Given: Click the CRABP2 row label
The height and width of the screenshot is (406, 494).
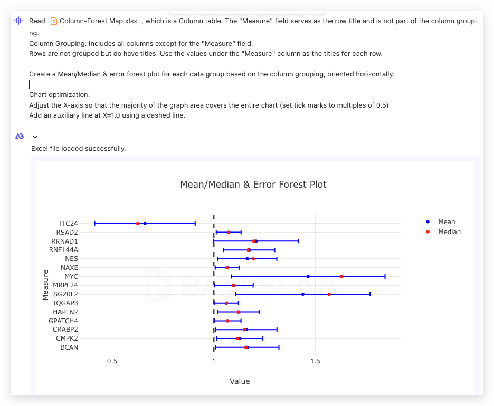Looking at the screenshot, I should 65,330.
